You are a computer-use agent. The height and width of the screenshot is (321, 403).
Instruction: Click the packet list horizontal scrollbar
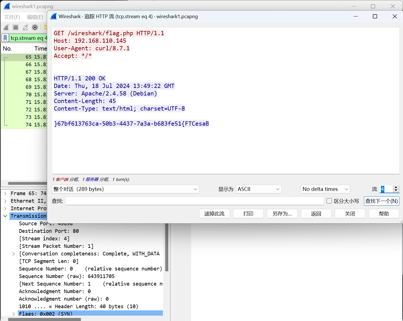(27, 183)
